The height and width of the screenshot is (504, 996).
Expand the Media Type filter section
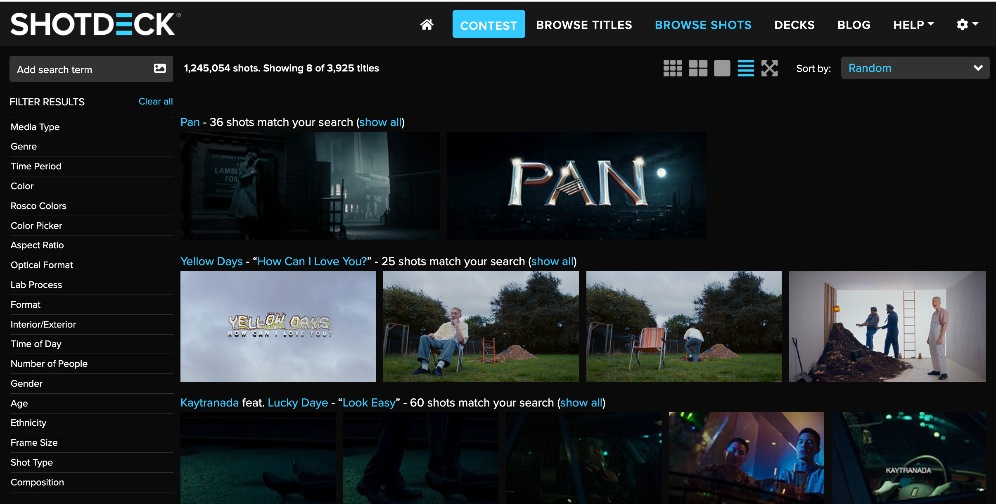coord(35,127)
